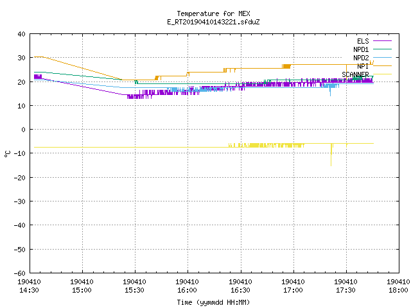Click the SCANNER legend label
The width and height of the screenshot is (411, 308).
pyautogui.click(x=355, y=74)
